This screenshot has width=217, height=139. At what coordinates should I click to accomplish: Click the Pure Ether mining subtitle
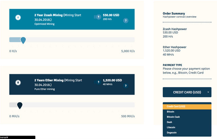tap(44, 89)
